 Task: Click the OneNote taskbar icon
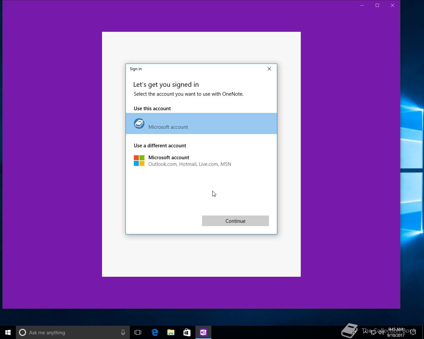tap(203, 332)
